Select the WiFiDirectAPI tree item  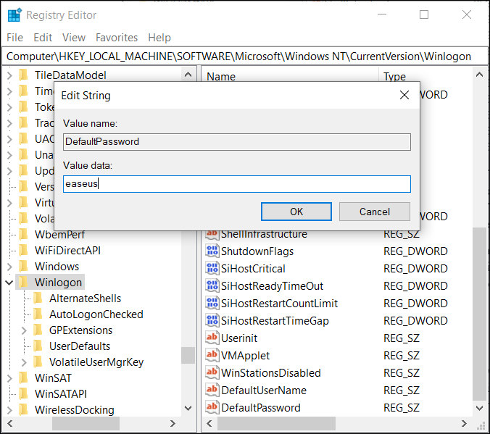click(x=68, y=251)
